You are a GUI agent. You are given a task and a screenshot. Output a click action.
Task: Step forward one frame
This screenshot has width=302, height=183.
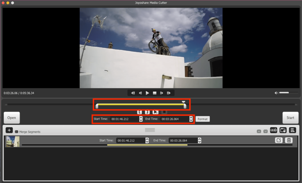tap(162, 93)
